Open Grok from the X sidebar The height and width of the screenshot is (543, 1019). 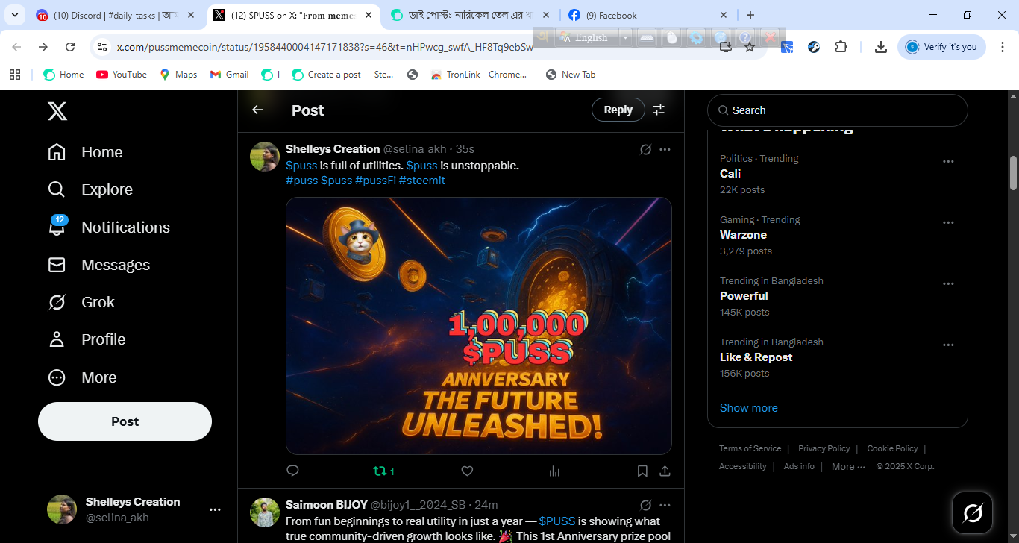pos(81,302)
